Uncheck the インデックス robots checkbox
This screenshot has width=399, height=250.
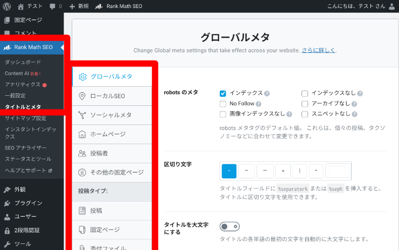(223, 93)
